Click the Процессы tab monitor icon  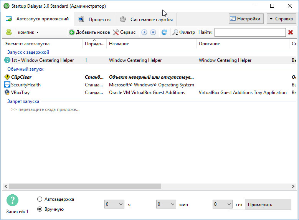(x=81, y=19)
